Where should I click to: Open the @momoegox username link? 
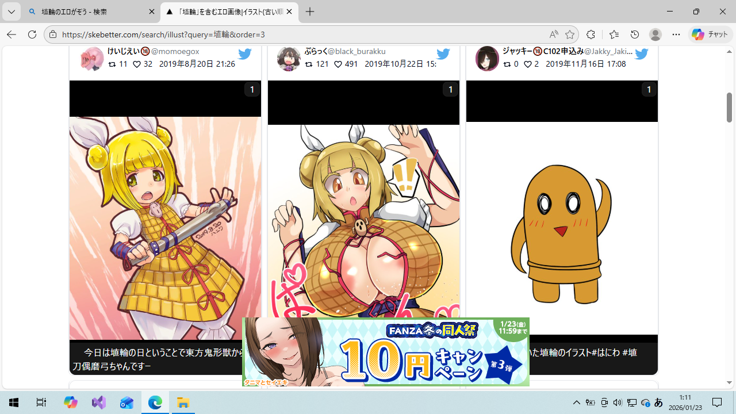tap(175, 52)
